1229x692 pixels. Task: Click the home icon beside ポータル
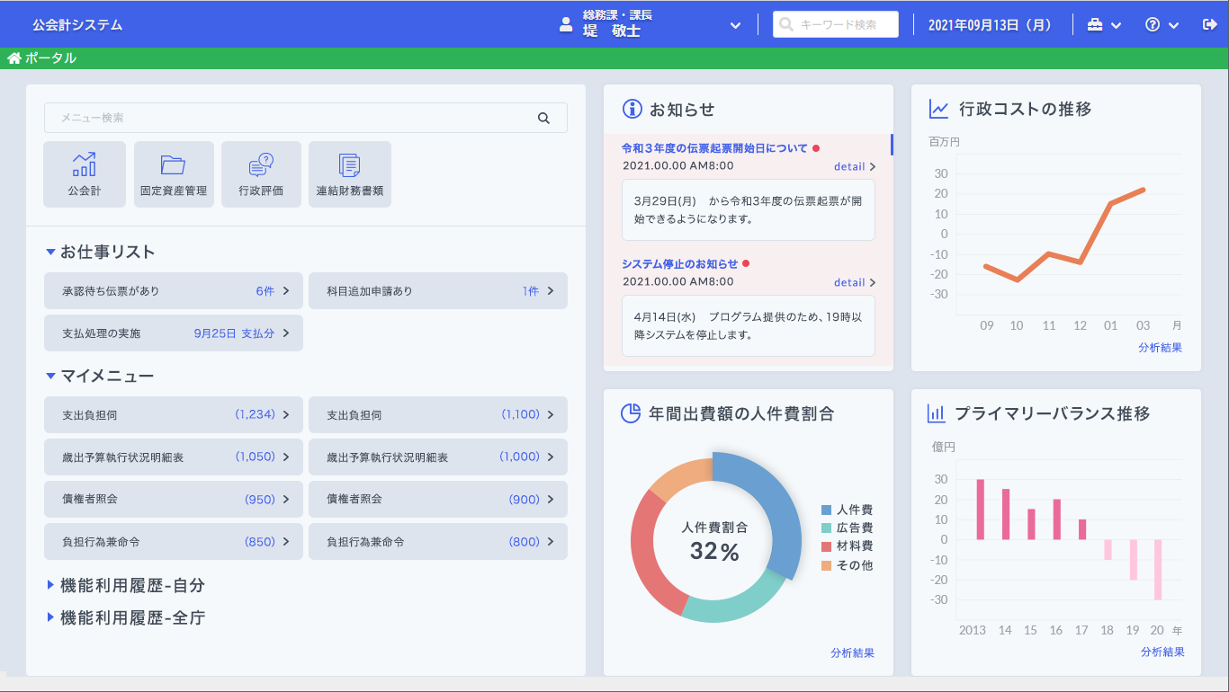point(13,58)
